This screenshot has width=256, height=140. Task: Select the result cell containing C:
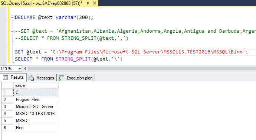pyautogui.click(x=36, y=92)
